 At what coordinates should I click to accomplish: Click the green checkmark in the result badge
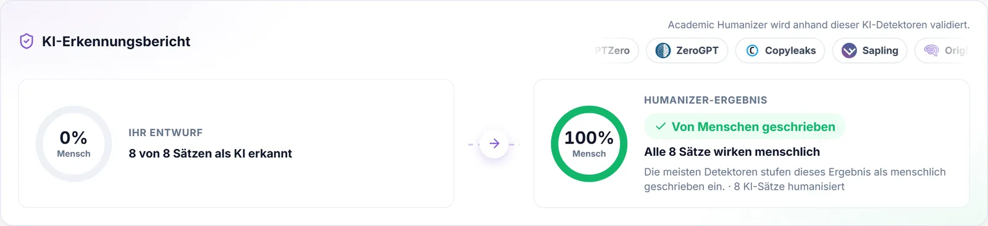661,127
